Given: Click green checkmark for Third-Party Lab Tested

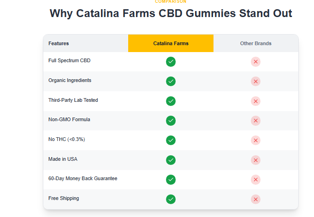Looking at the screenshot, I should (x=171, y=101).
